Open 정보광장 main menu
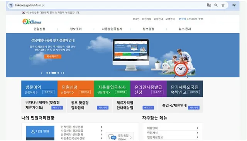Image resolution: width=247 pixels, height=141 pixels. pyautogui.click(x=148, y=29)
